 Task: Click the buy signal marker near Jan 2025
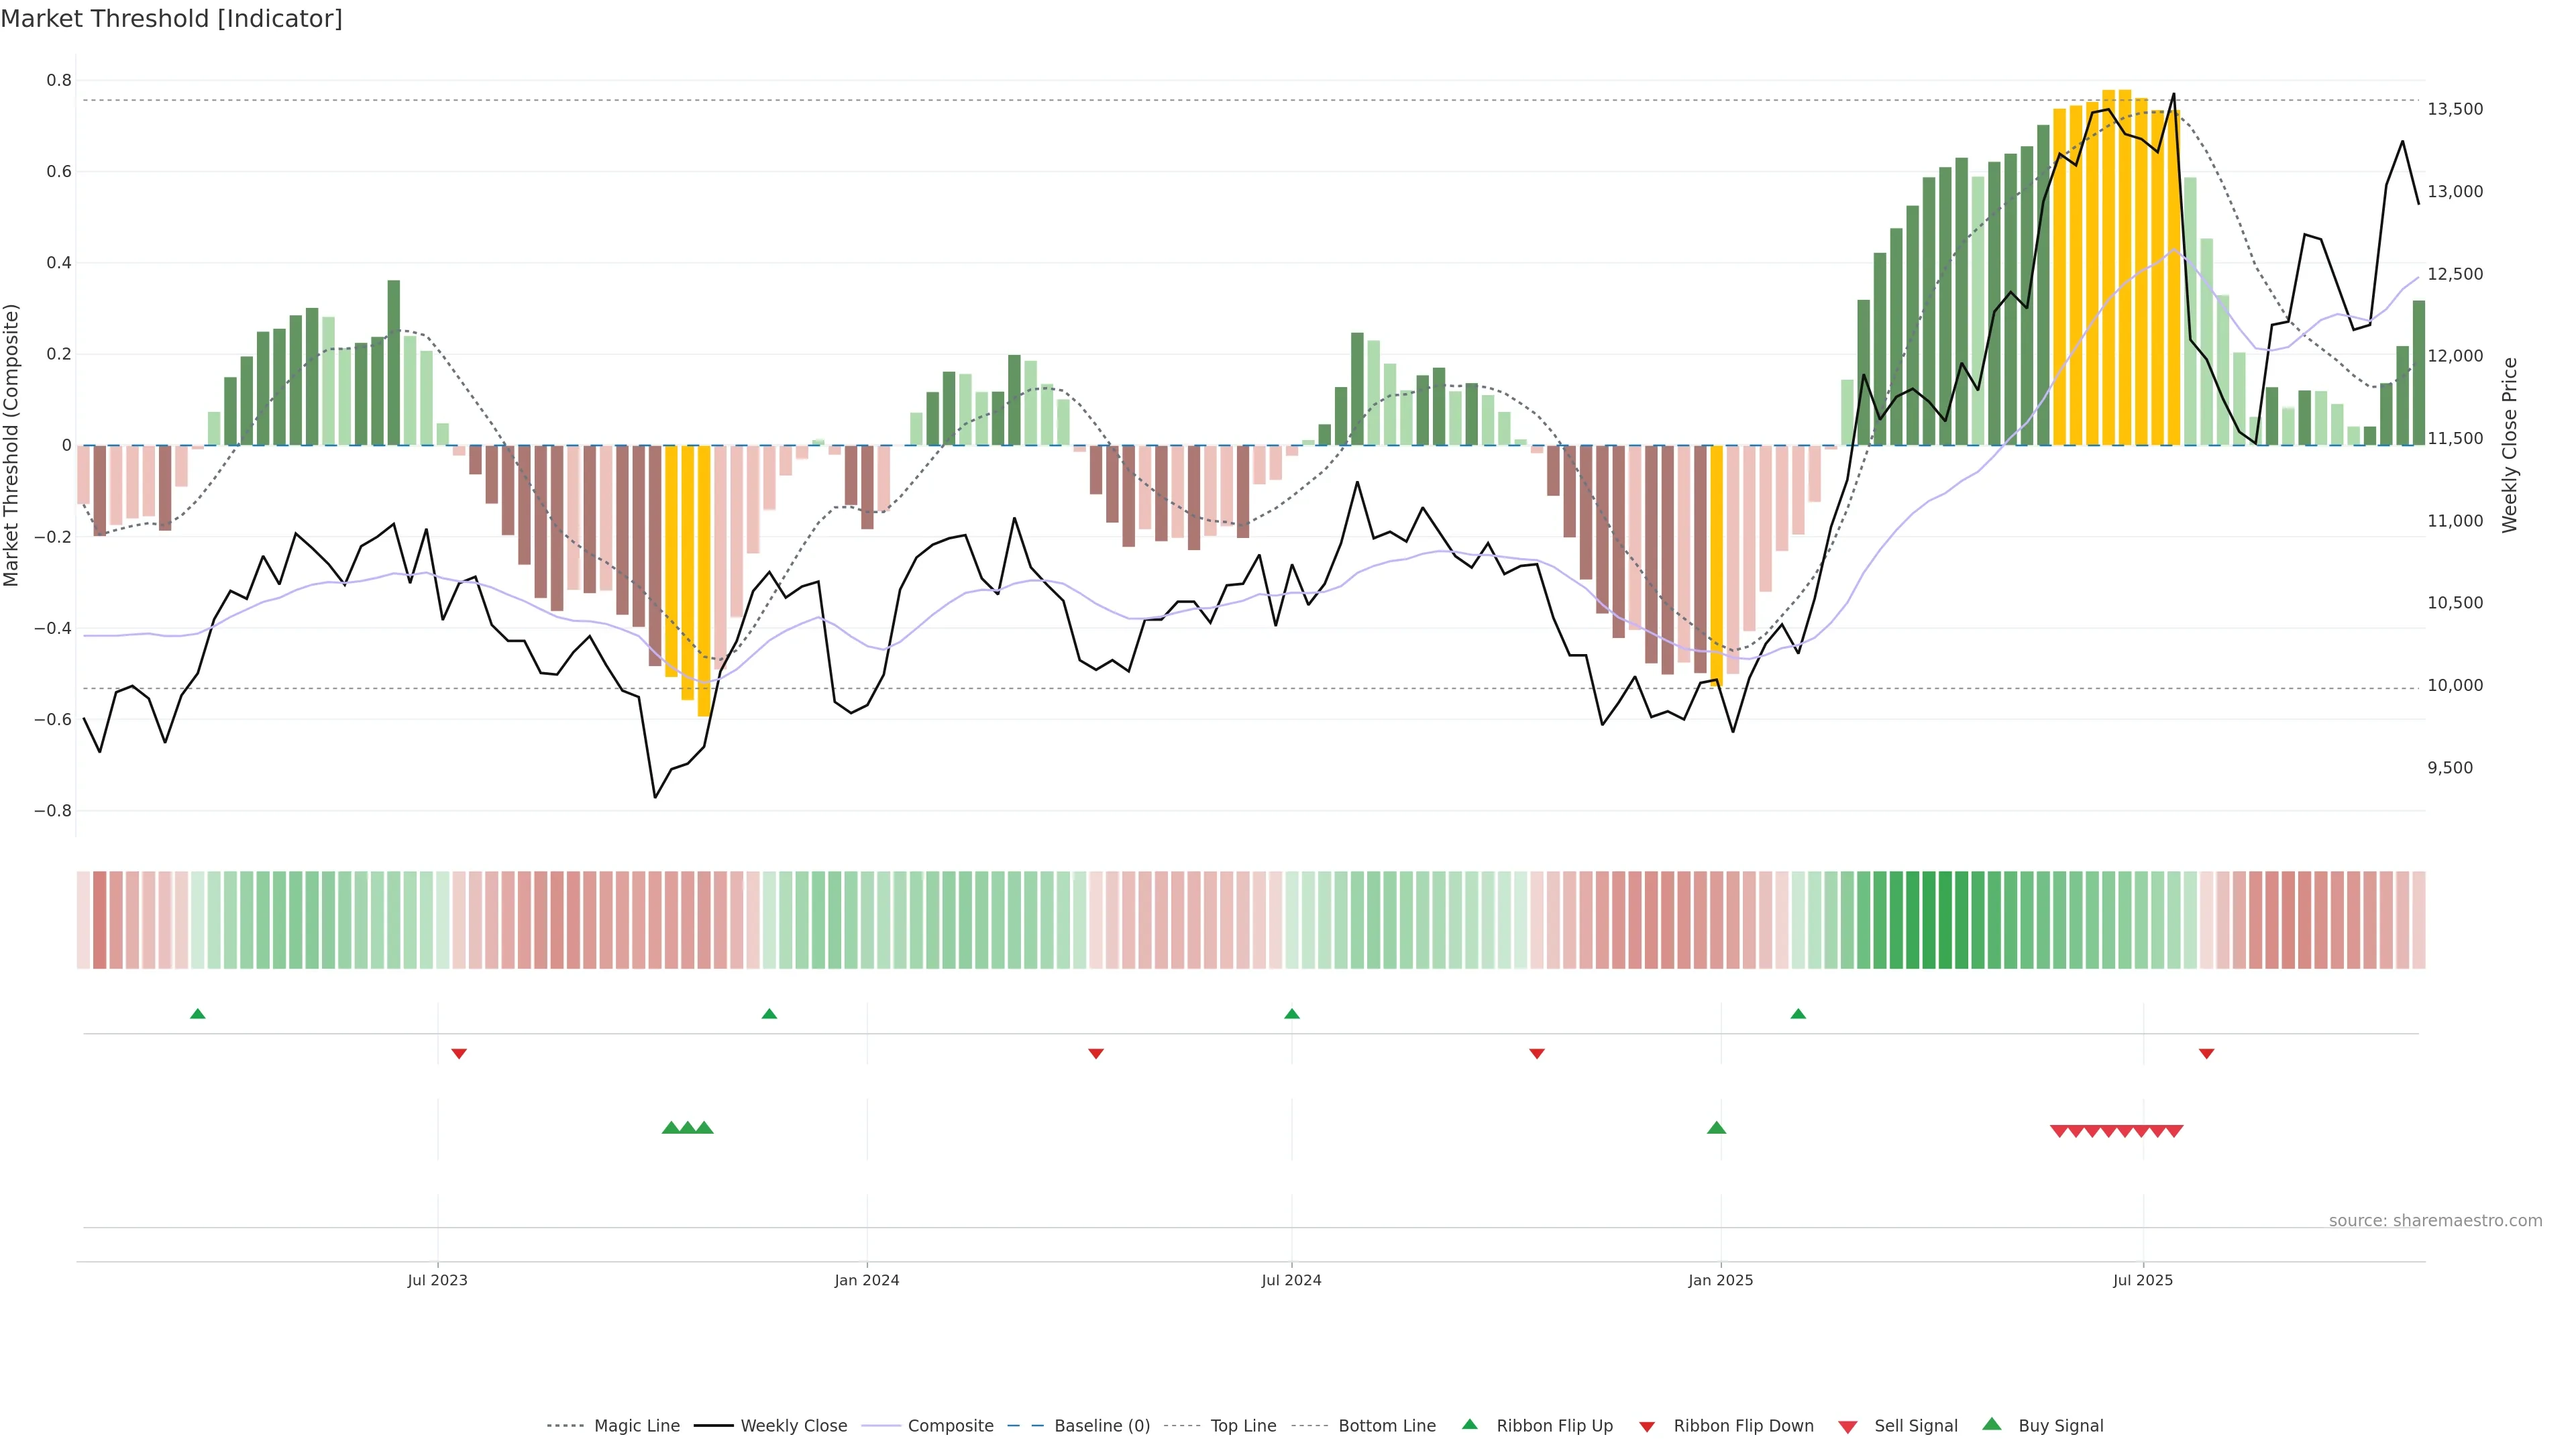point(1716,1128)
